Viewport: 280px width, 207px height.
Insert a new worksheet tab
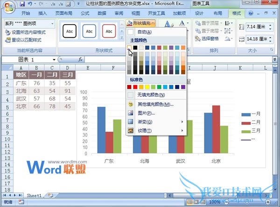[50, 195]
